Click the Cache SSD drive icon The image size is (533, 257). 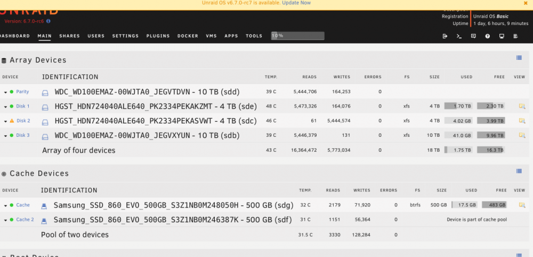click(x=44, y=206)
